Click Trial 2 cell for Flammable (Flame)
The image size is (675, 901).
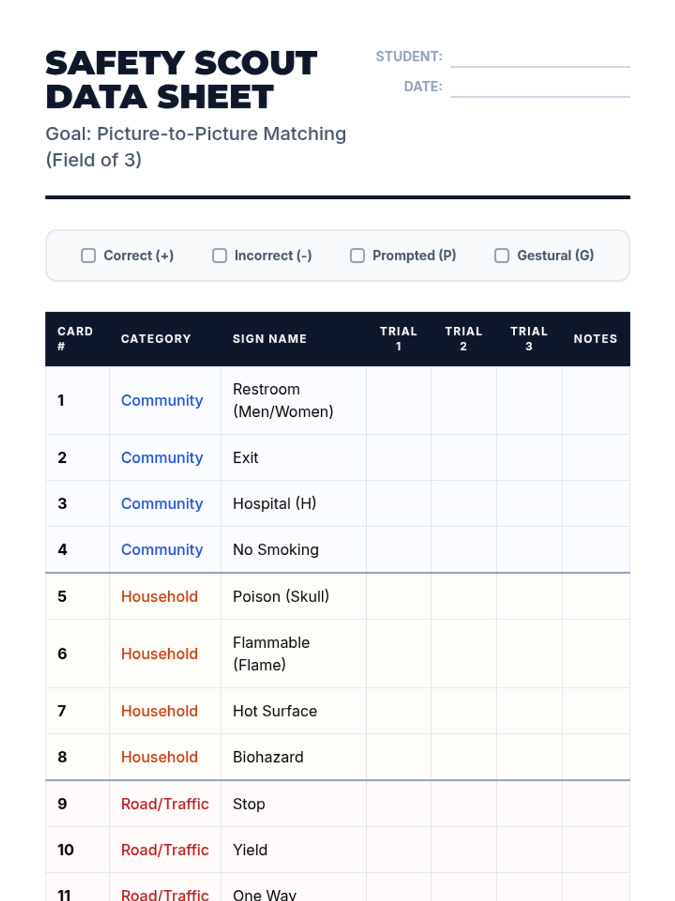click(x=463, y=654)
